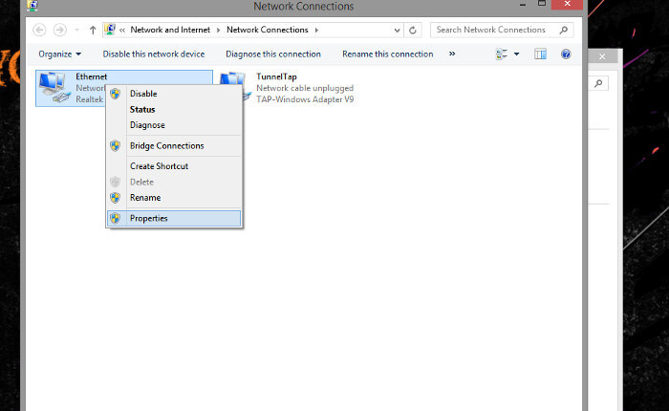The image size is (669, 411).
Task: Click shield icon next to Properties
Action: pos(115,219)
